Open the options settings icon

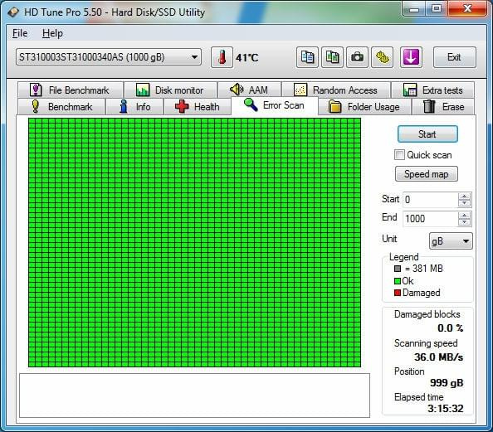[382, 57]
